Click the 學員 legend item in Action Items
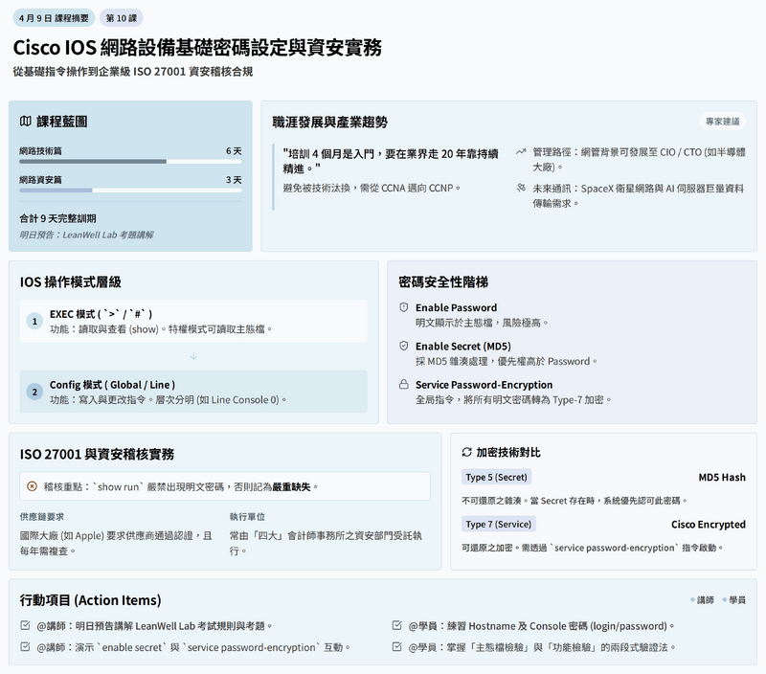The width and height of the screenshot is (766, 674). click(734, 600)
